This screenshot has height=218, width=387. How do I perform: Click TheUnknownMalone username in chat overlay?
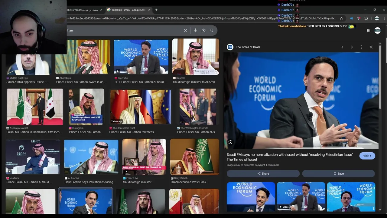point(292,26)
